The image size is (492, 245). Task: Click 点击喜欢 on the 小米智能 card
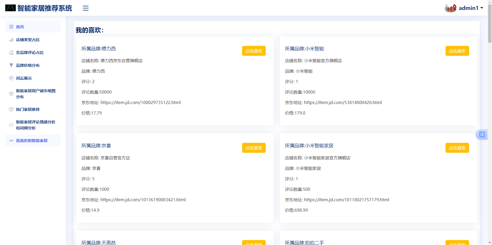[x=457, y=51]
